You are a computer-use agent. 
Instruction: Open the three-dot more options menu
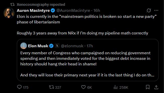click(156, 10)
